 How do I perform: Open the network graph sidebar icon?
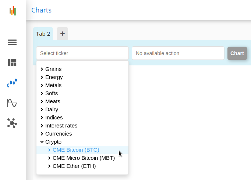click(12, 123)
